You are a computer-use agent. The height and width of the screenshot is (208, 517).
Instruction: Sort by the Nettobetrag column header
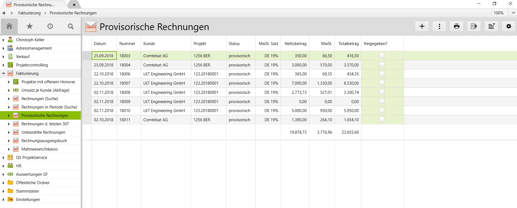295,43
